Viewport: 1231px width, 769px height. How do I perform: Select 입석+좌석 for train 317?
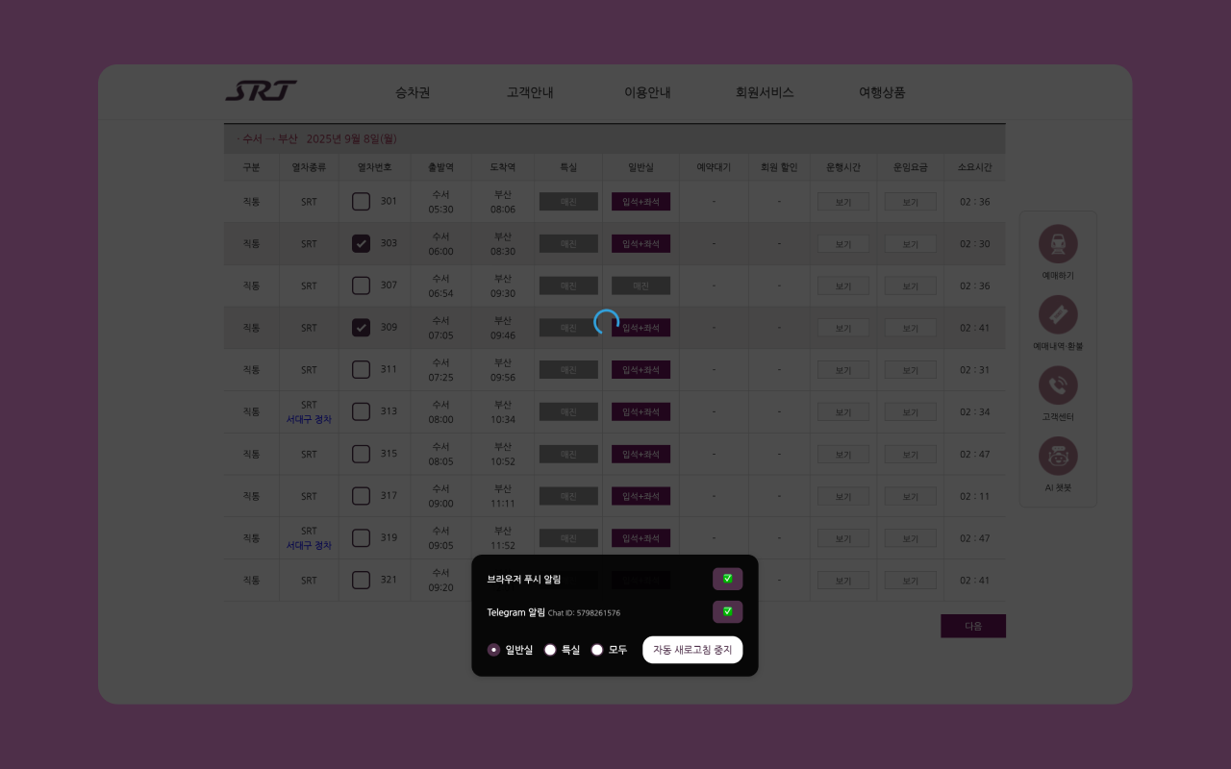pyautogui.click(x=641, y=495)
